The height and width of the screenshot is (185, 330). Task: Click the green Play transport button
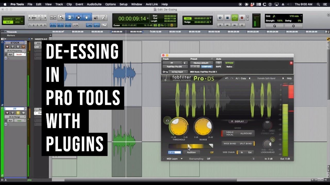point(235,18)
